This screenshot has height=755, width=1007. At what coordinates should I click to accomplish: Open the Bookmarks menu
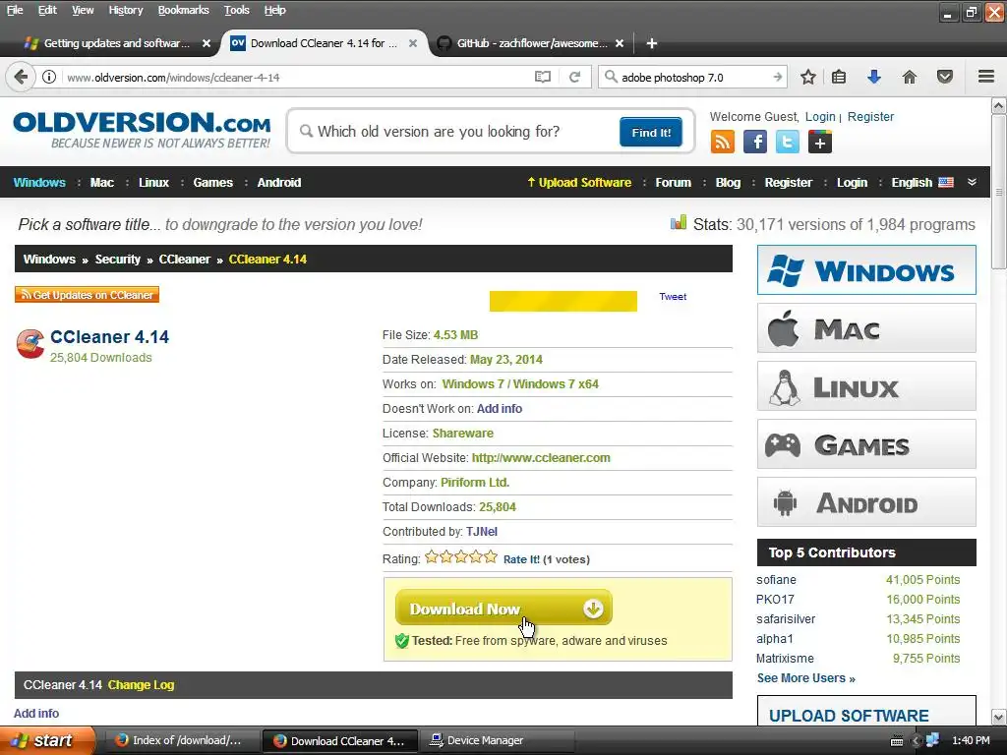[183, 10]
